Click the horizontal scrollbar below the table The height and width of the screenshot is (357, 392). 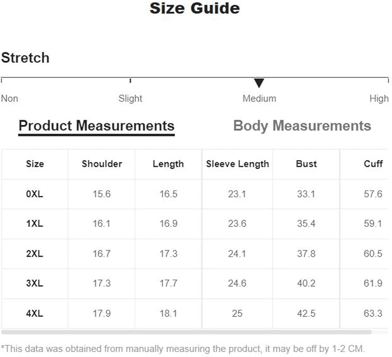[x=187, y=332]
